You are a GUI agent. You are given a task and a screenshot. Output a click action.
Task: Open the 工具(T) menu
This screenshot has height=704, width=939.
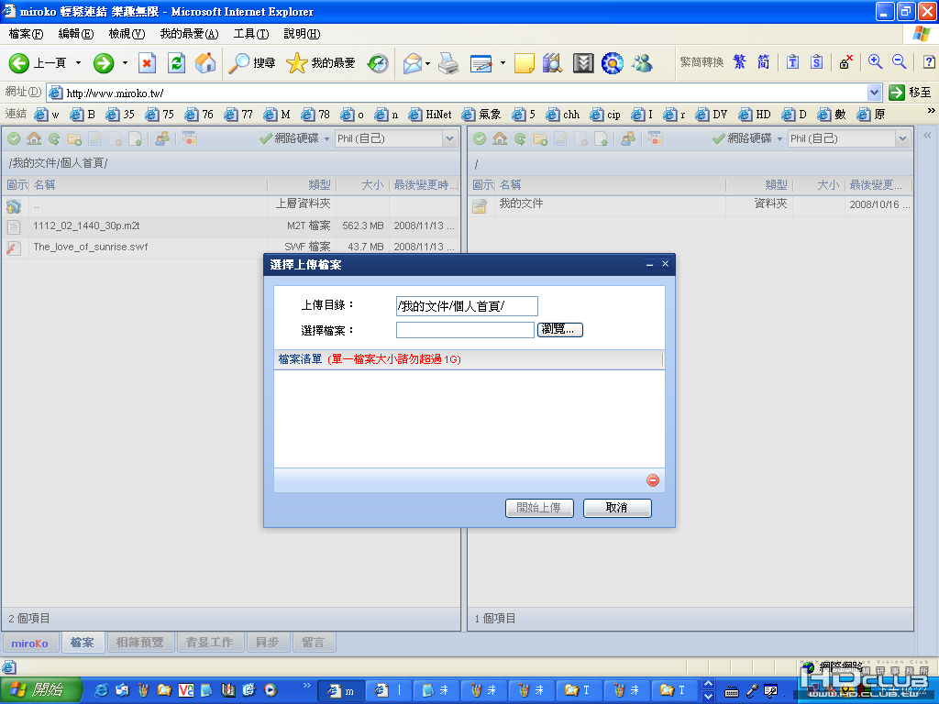[x=251, y=34]
